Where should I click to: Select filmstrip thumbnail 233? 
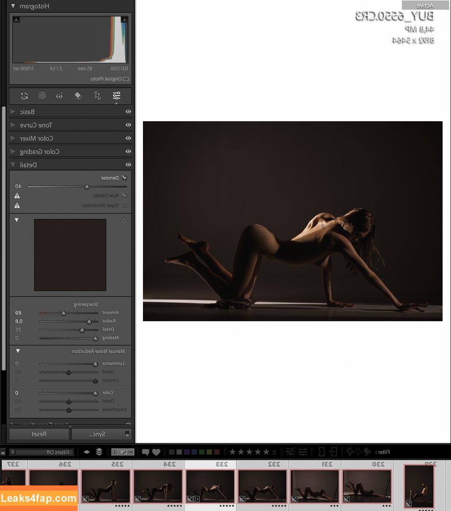[x=210, y=486]
